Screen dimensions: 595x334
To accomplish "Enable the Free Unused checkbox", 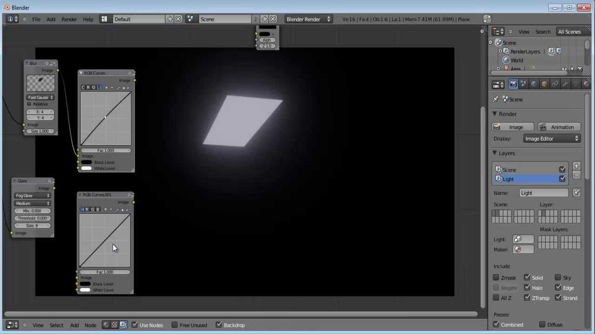I will (x=175, y=325).
